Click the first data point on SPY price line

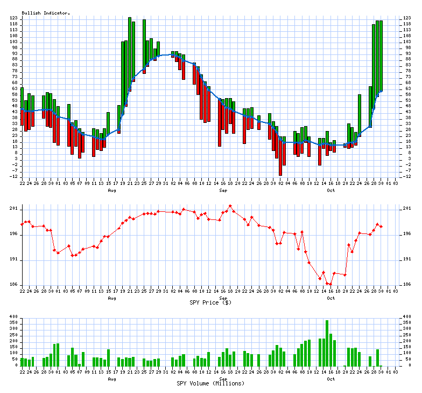[x=22, y=224]
